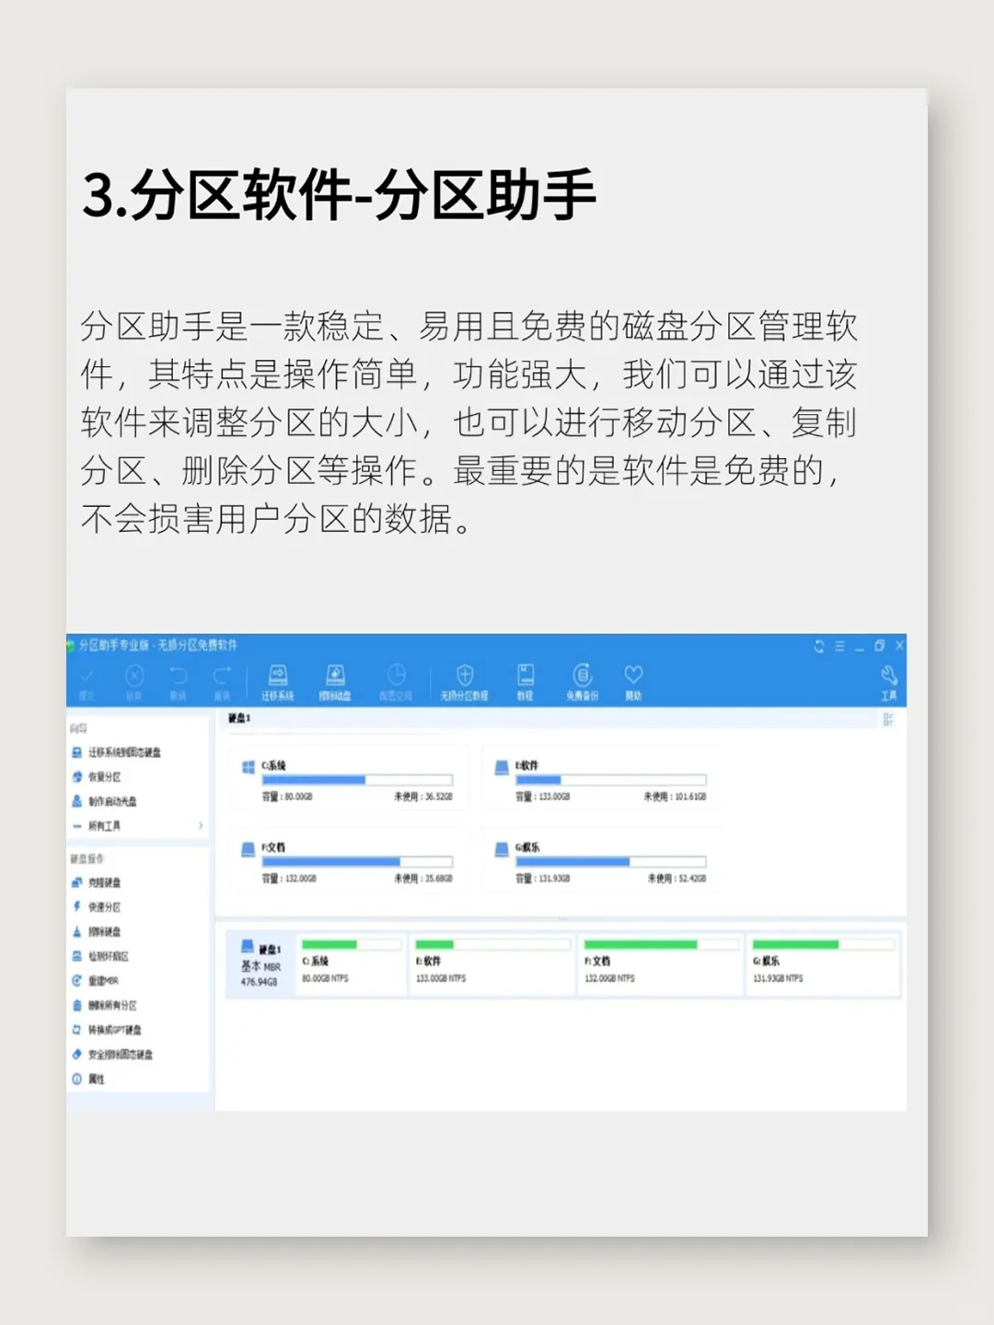994x1325 pixels.
Task: Open the 无损分区教程 toolbar icon
Action: (465, 681)
